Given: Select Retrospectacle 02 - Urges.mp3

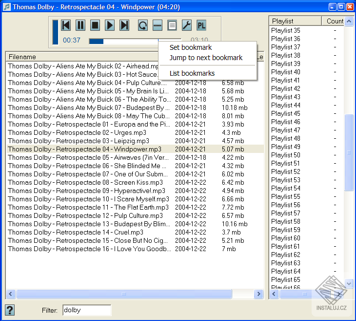Looking at the screenshot, I should click(135, 132).
